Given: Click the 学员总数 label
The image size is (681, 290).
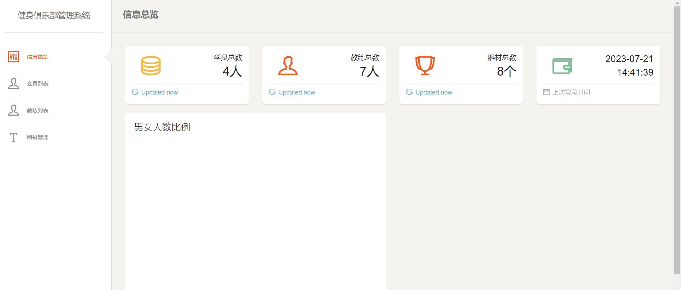Looking at the screenshot, I should click(228, 57).
